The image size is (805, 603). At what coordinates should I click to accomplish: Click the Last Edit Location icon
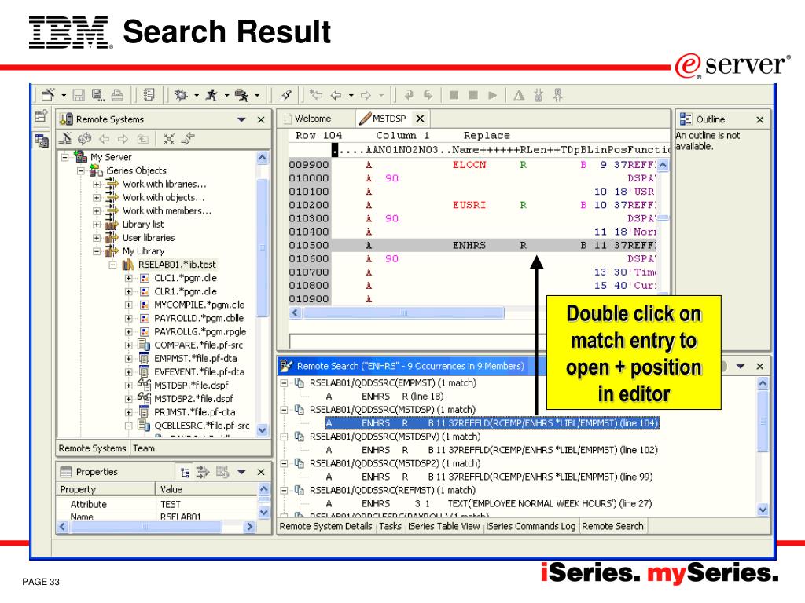(316, 95)
